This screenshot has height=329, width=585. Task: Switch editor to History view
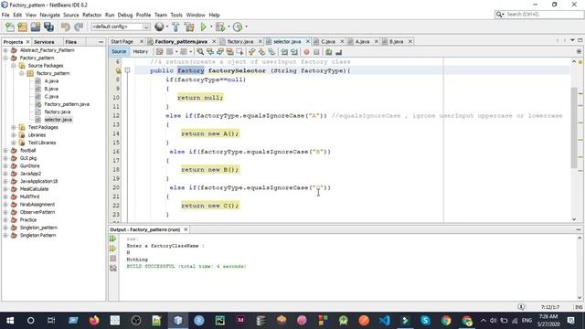tap(141, 51)
